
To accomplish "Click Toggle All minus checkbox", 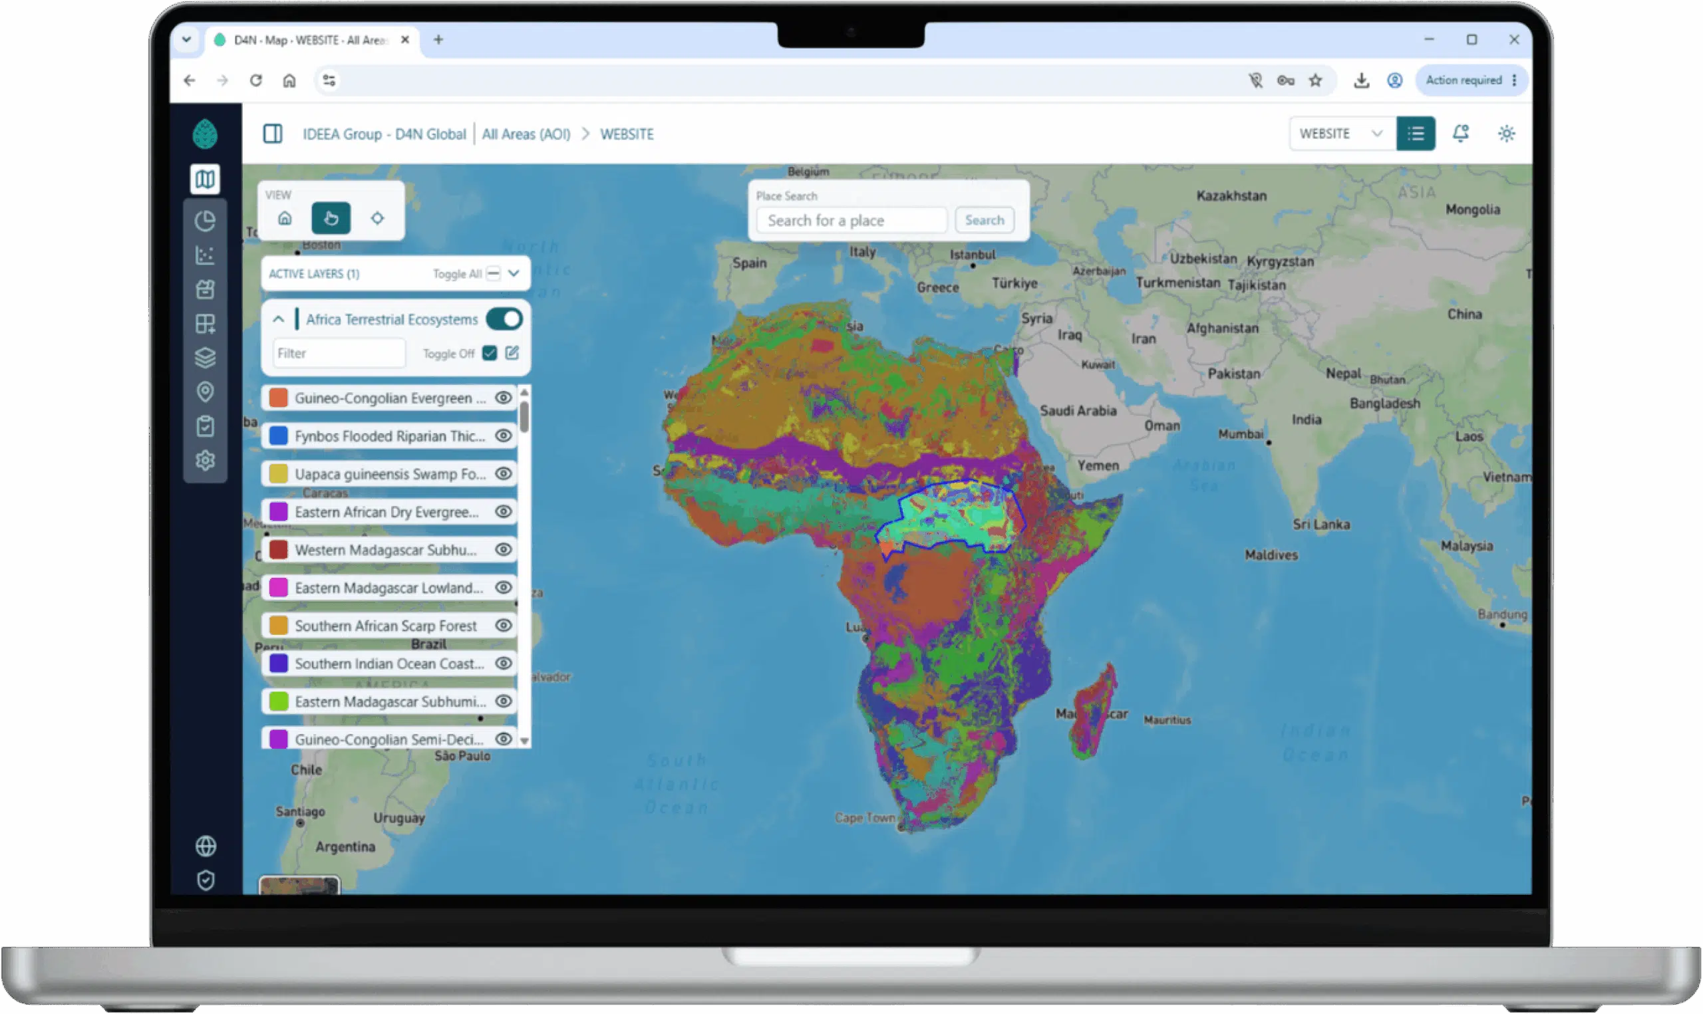I will pyautogui.click(x=494, y=274).
